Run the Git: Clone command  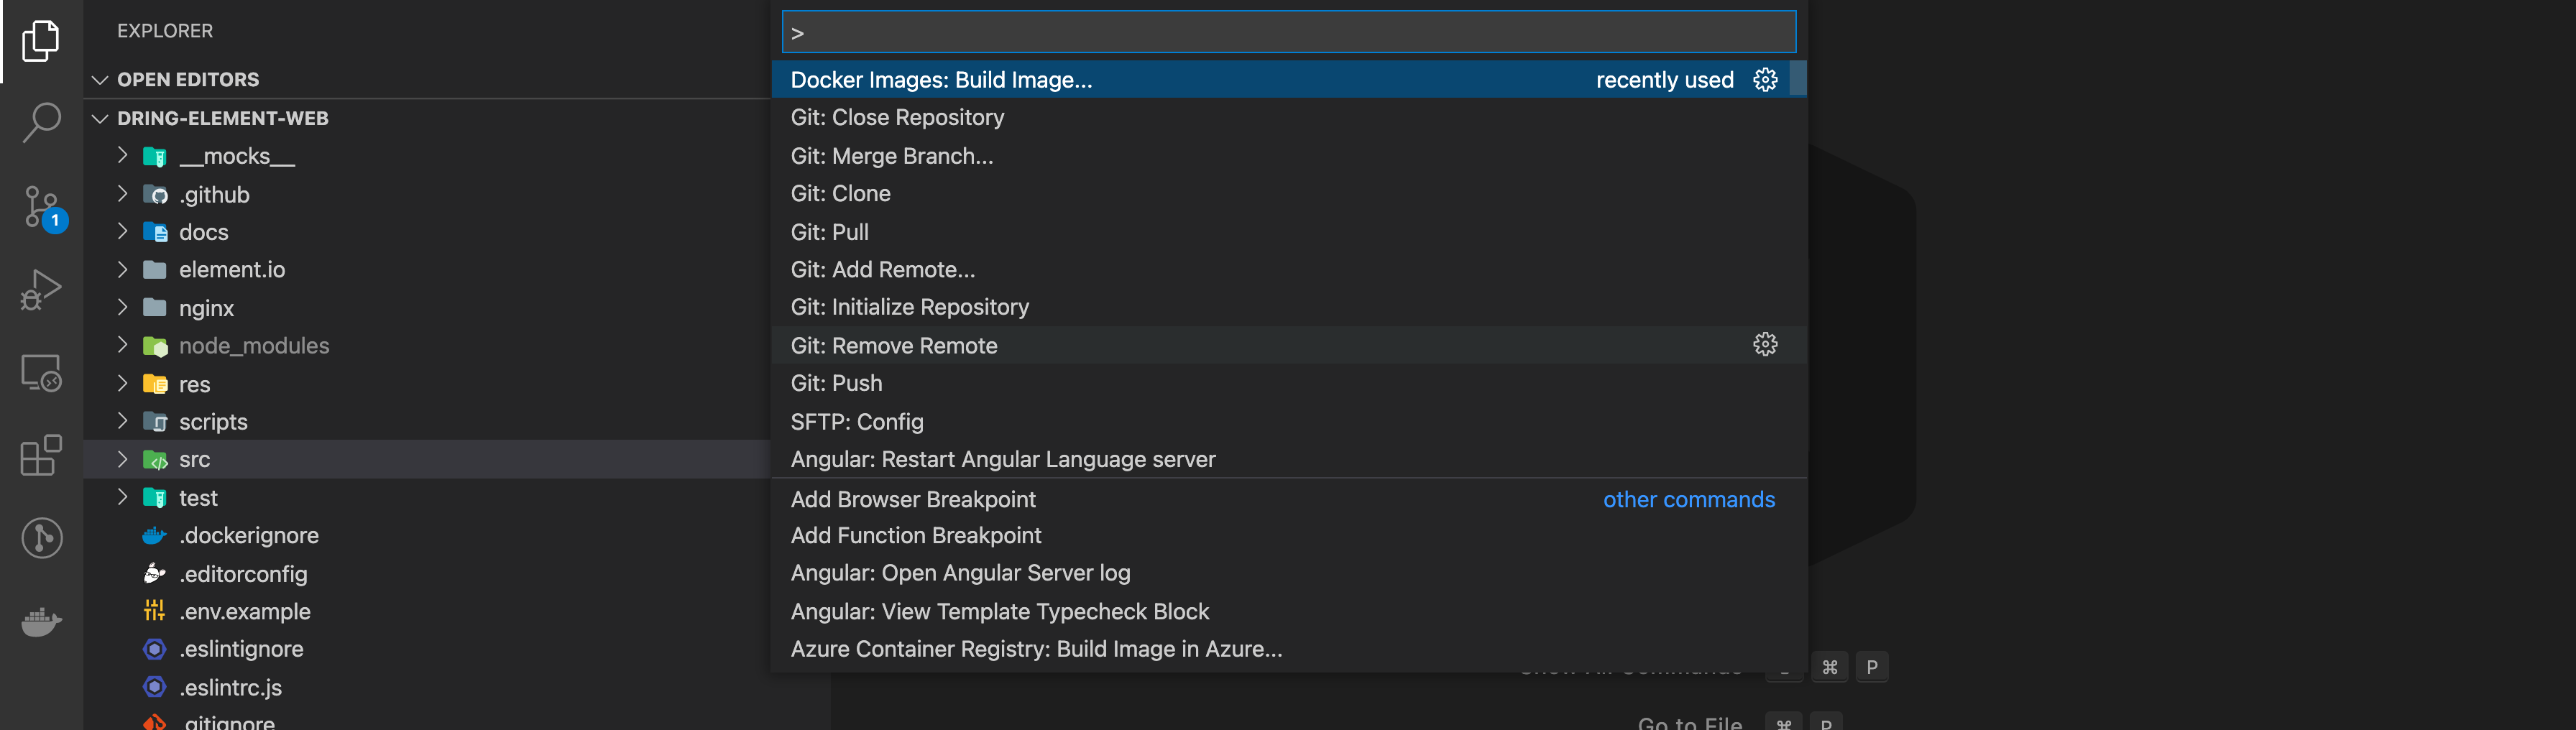tap(840, 193)
